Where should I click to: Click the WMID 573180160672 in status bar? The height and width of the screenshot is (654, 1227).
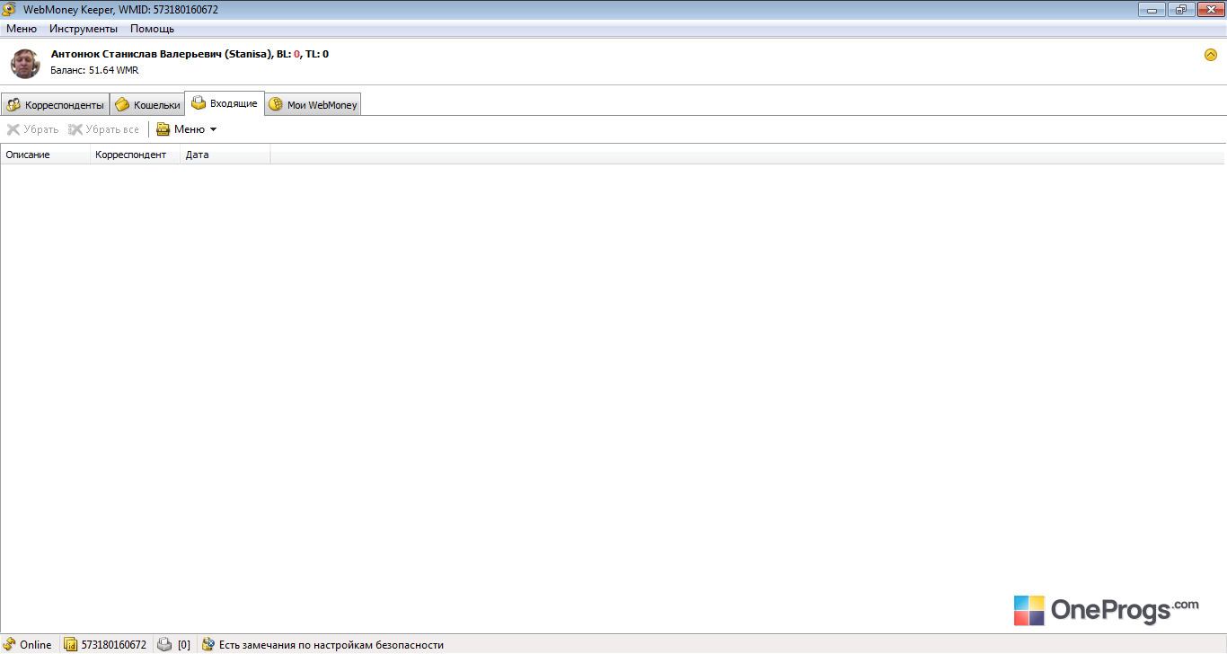click(x=106, y=644)
